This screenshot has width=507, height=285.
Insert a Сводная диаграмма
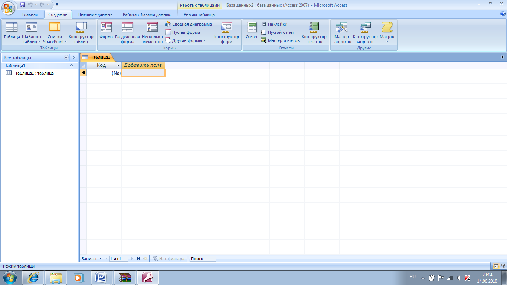coord(189,24)
